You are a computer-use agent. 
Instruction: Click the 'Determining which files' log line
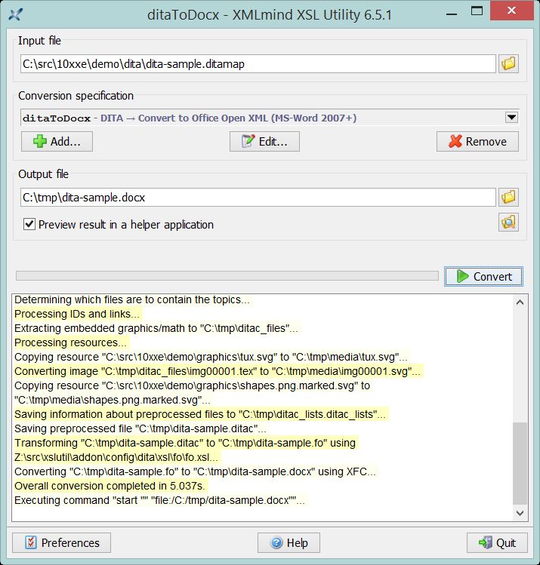[x=132, y=299]
